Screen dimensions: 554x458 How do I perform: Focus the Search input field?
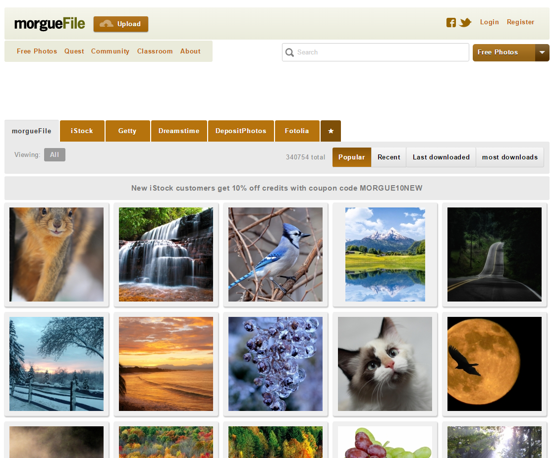(376, 52)
